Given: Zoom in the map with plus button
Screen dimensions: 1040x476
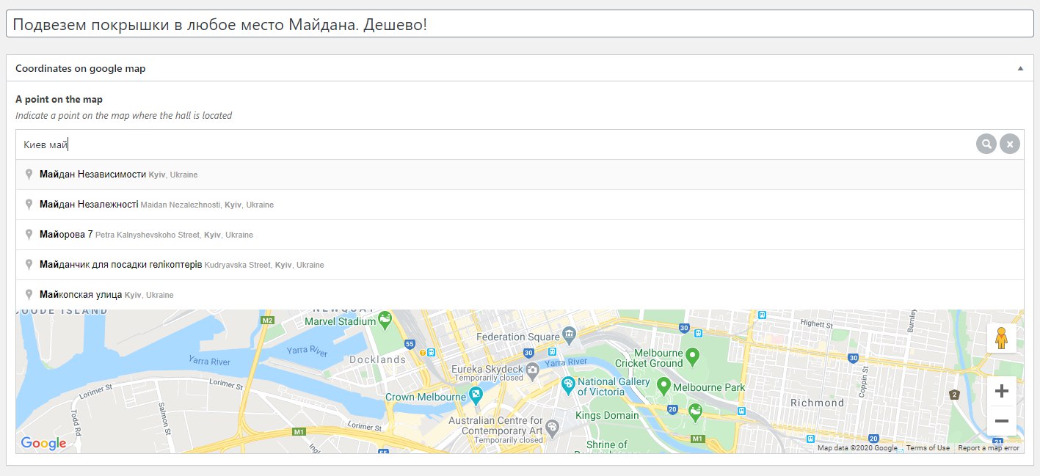Looking at the screenshot, I should tap(1001, 391).
